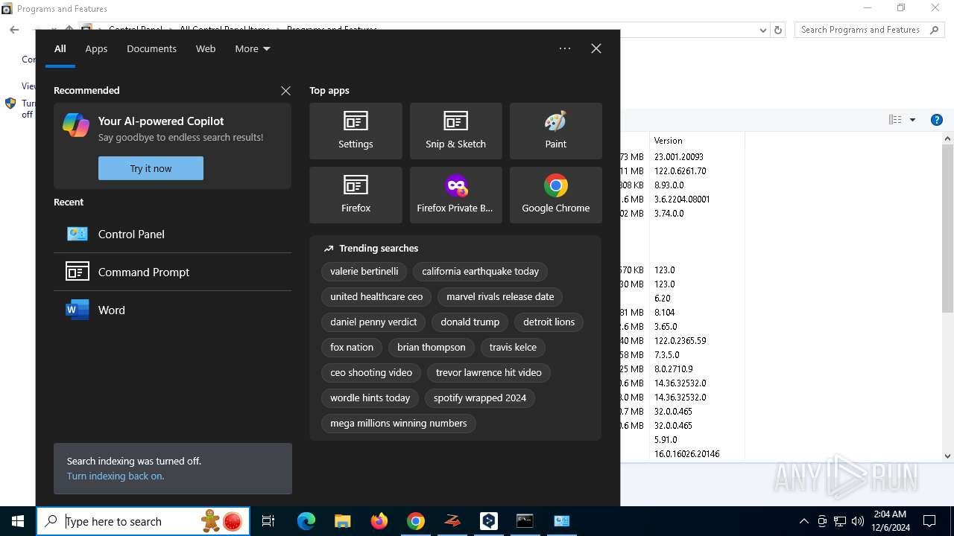Screen dimensions: 954x536
Task: Select version 122.0.6261.70 cell
Action: [680, 170]
